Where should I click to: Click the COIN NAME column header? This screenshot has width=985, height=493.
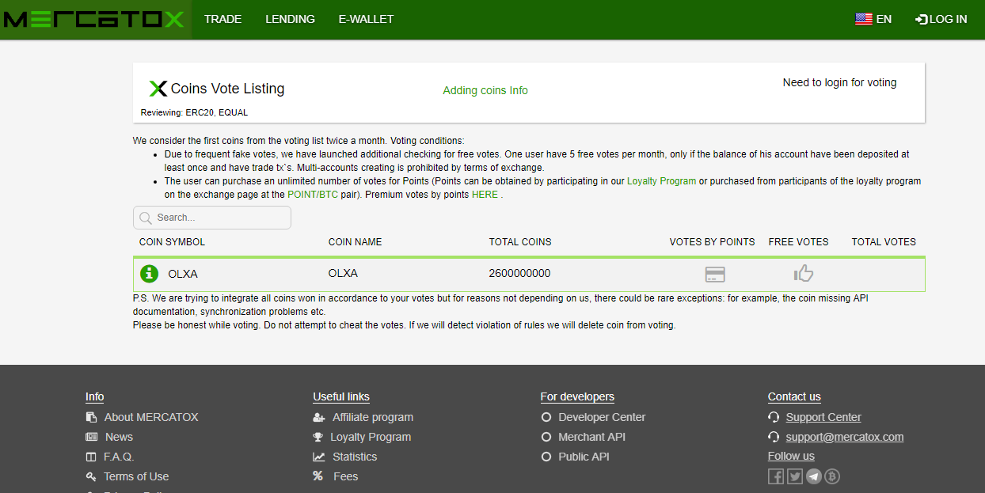click(355, 242)
